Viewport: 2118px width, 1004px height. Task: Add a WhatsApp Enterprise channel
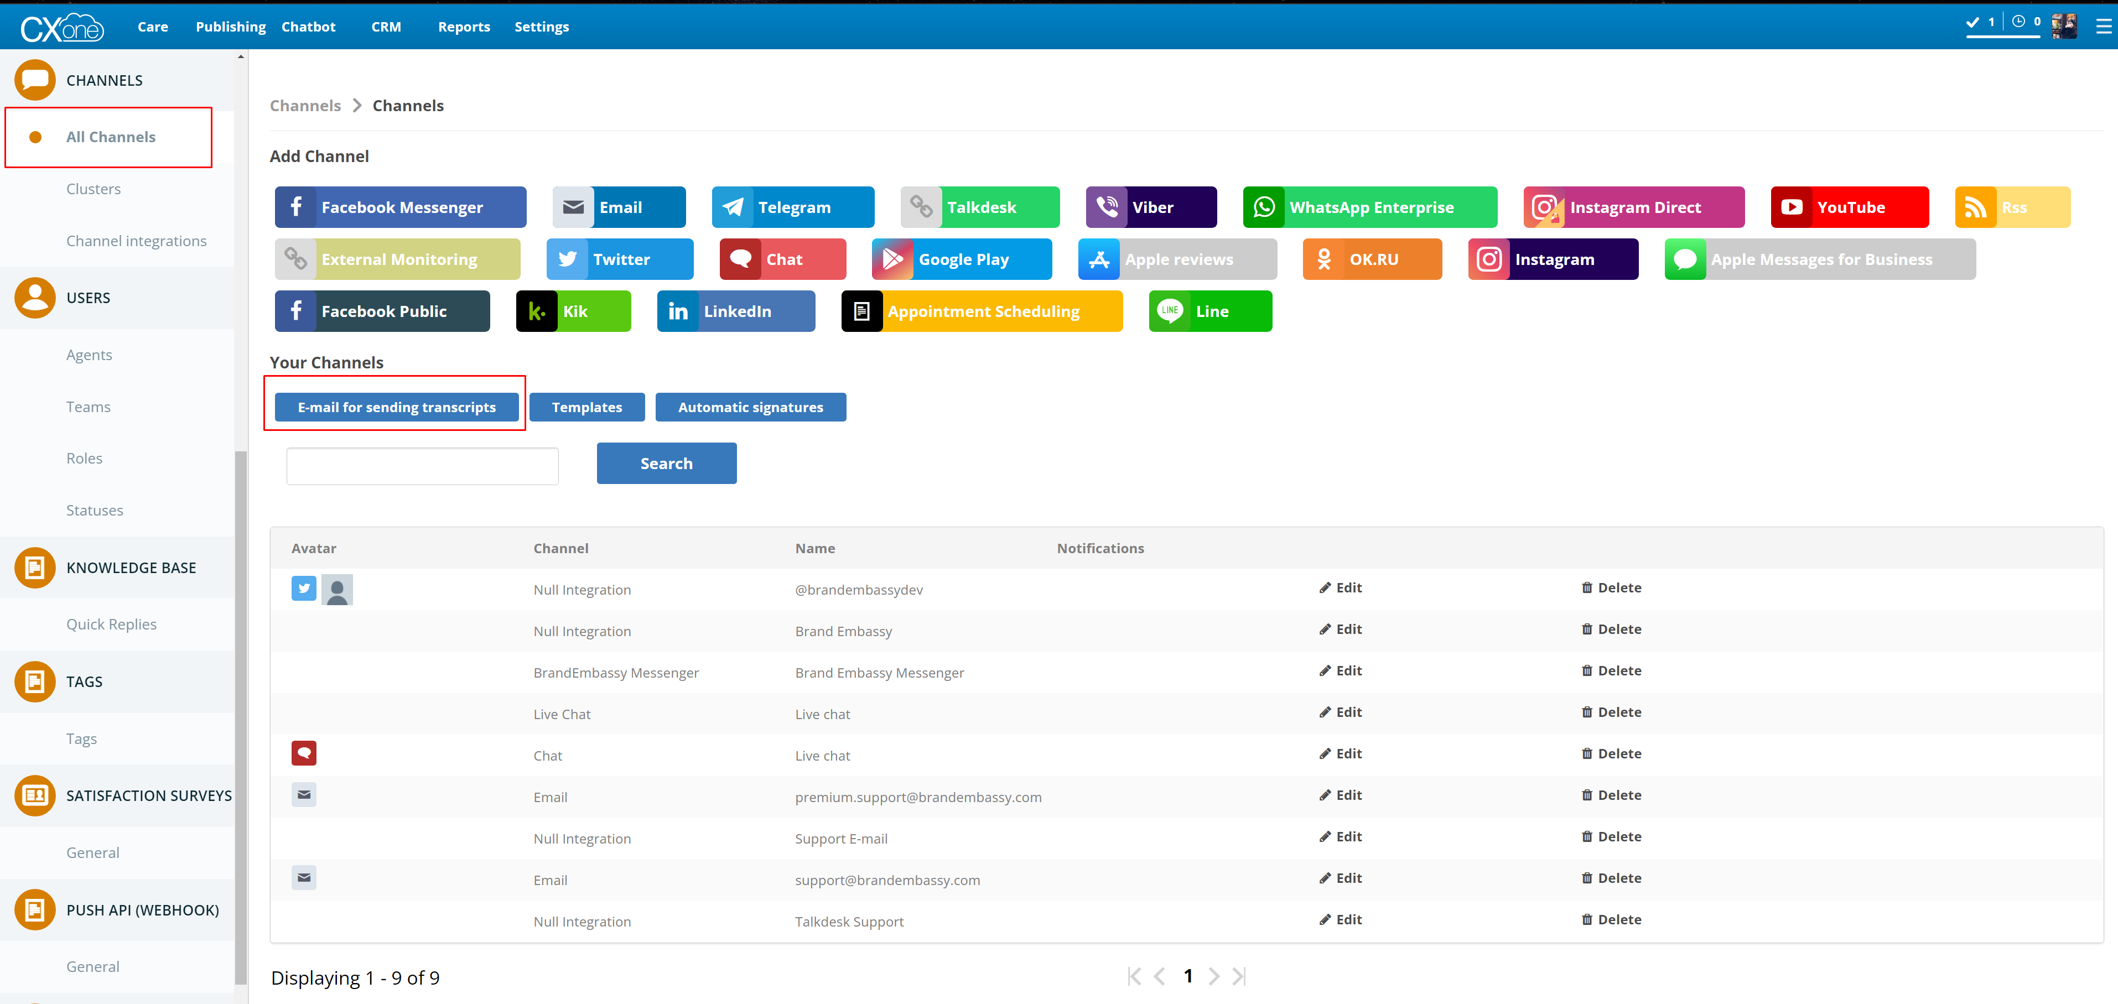point(1370,207)
